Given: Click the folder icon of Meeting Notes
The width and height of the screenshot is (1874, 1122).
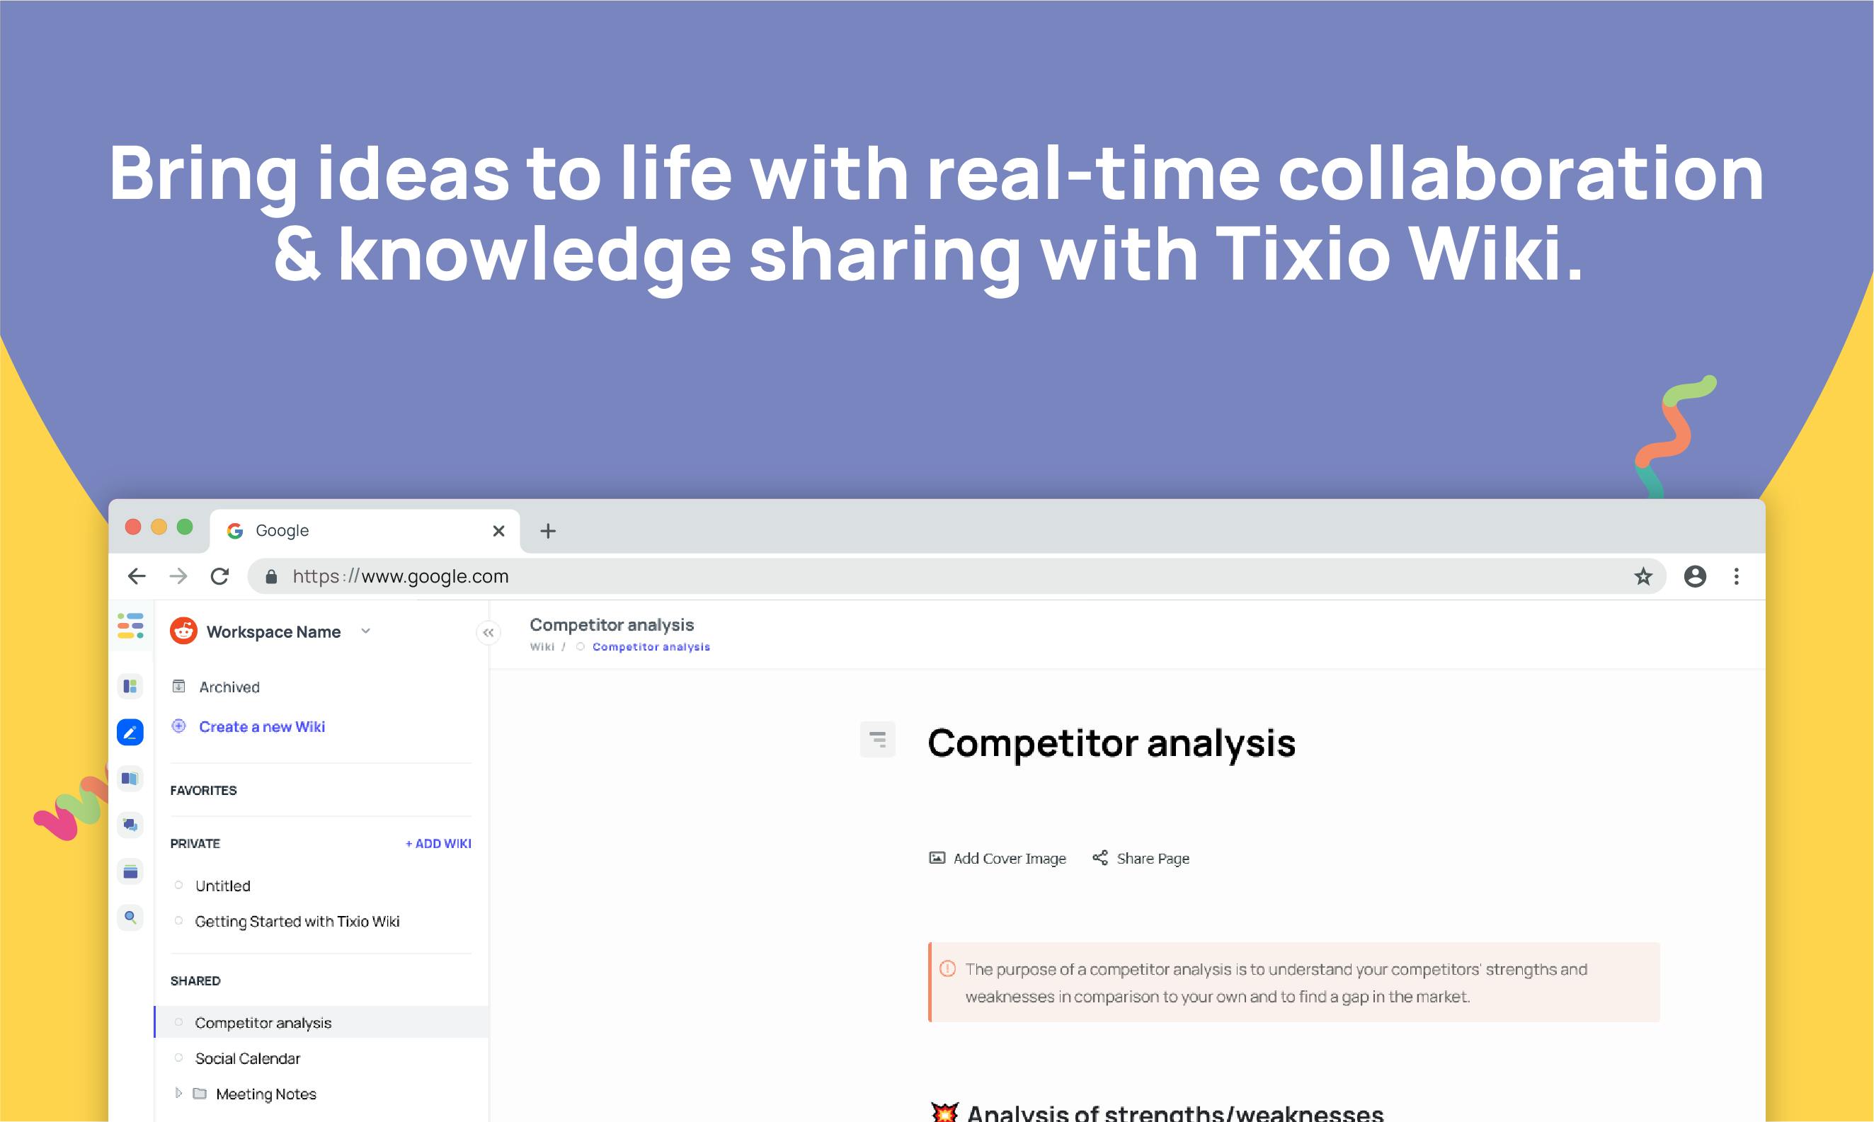Looking at the screenshot, I should pos(200,1093).
